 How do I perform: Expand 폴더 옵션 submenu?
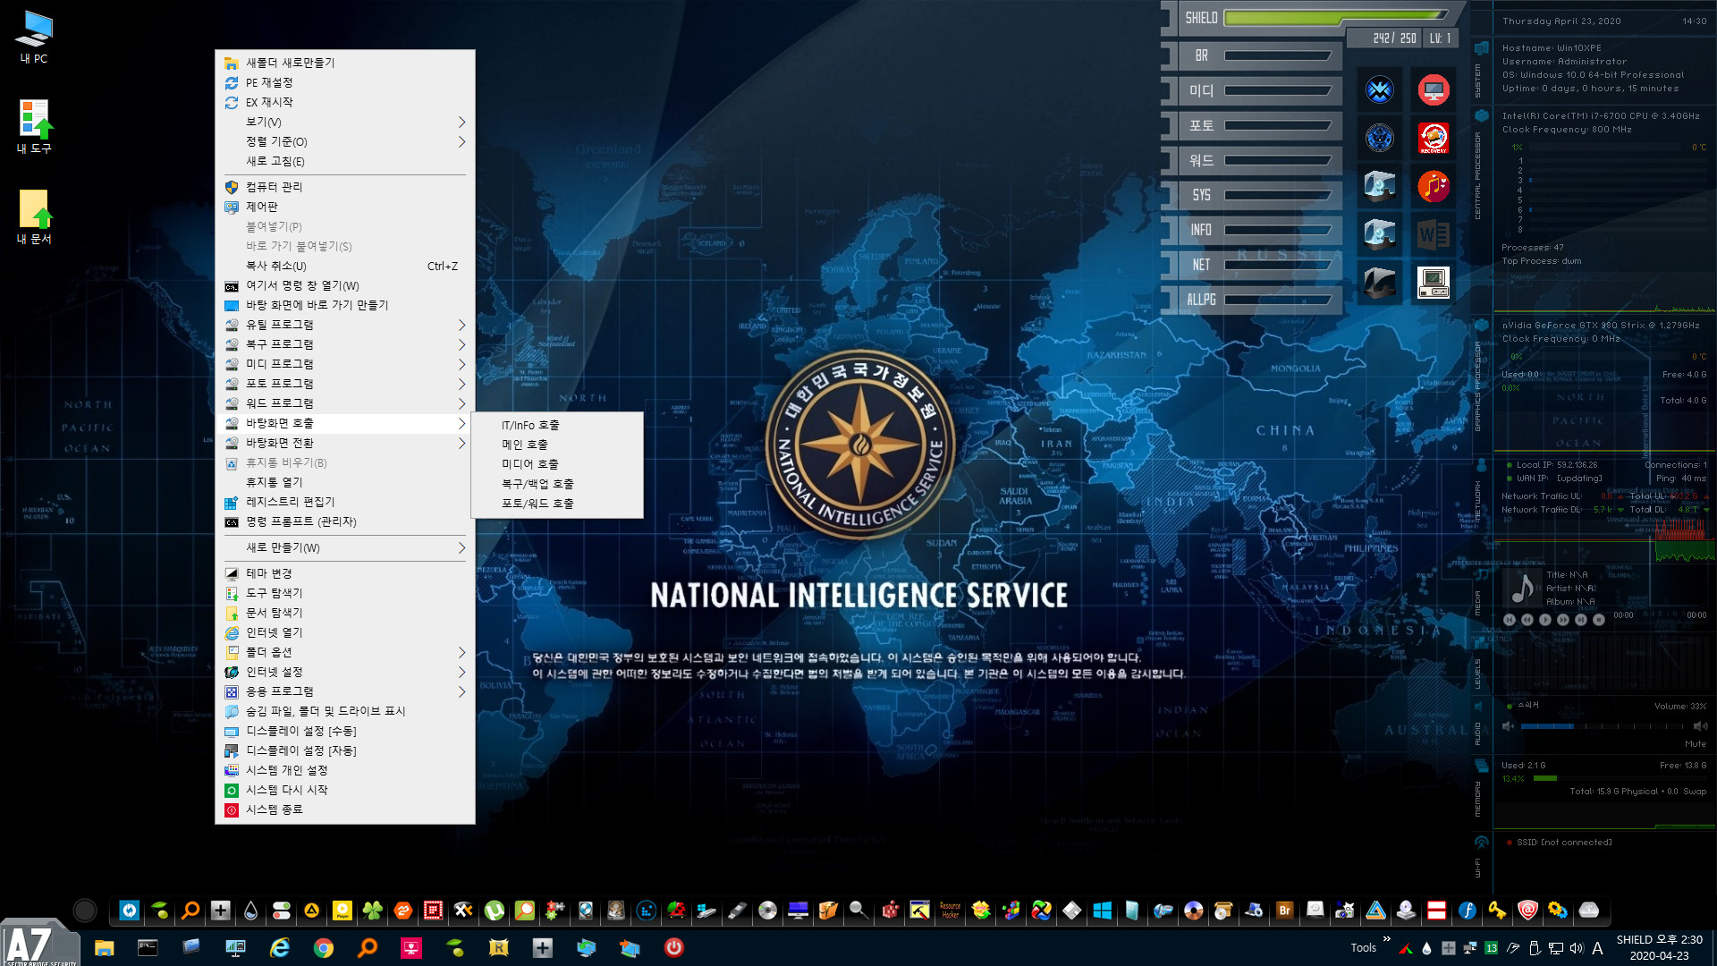pos(345,652)
